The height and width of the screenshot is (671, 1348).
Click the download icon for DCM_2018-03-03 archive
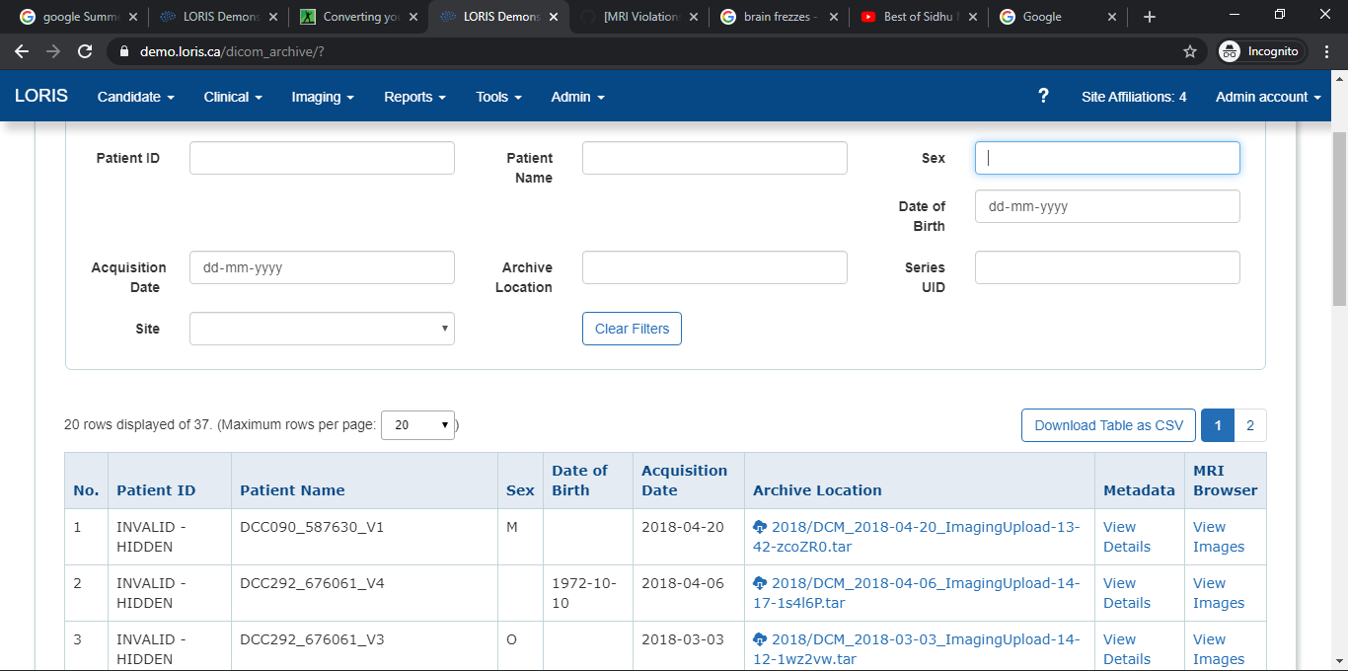(761, 639)
